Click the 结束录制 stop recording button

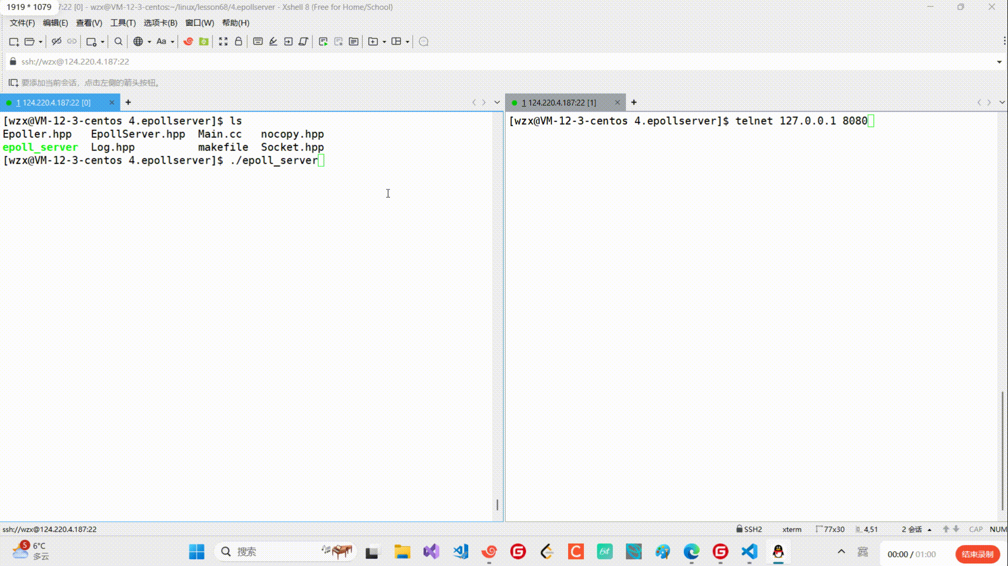point(977,554)
